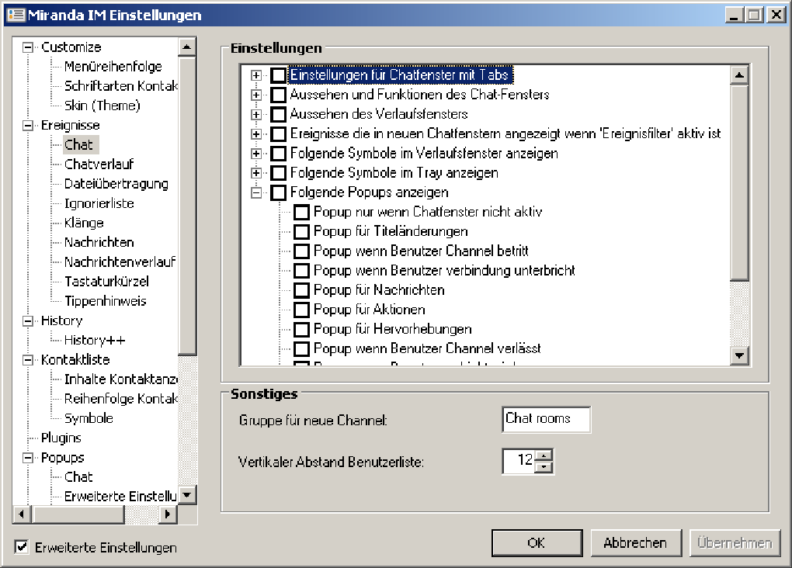The height and width of the screenshot is (568, 792).
Task: Click left tree scroll down arrow
Action: 187,495
